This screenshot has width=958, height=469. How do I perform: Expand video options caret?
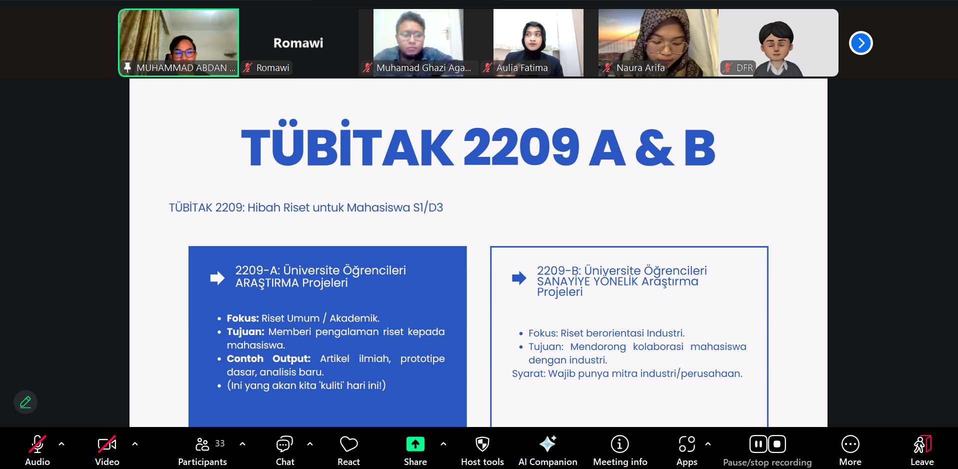click(135, 443)
